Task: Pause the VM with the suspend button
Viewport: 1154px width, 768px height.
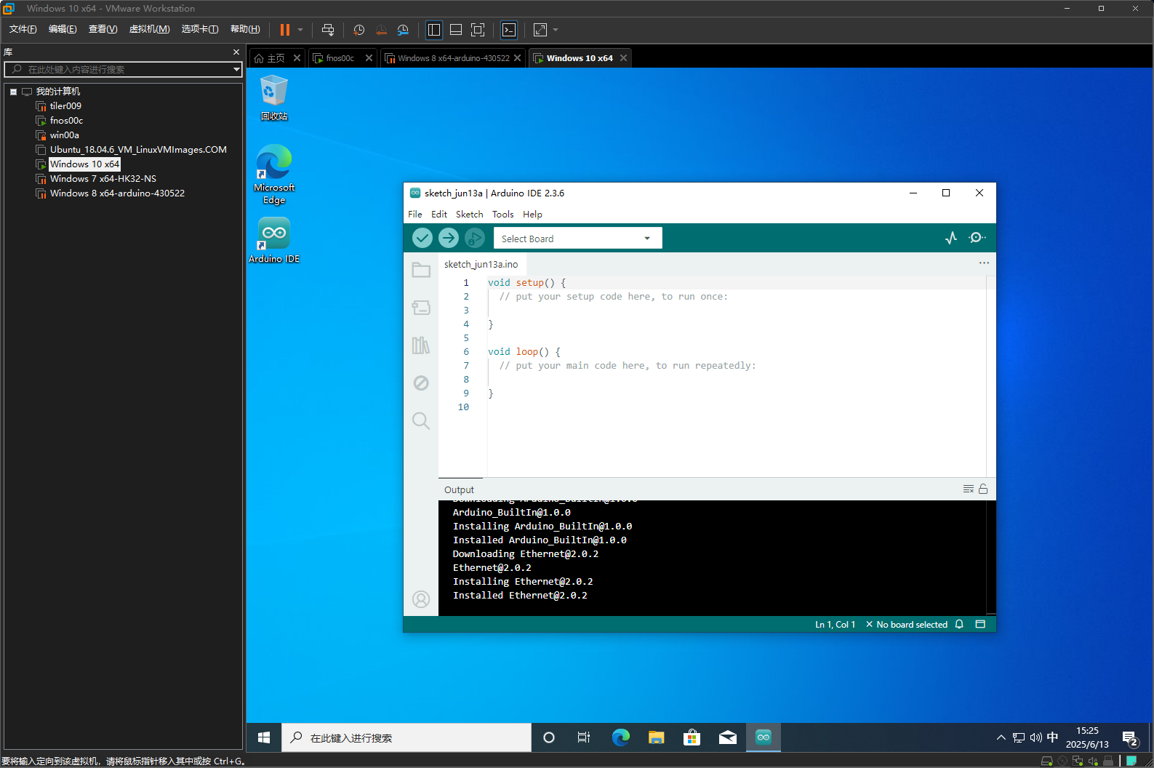Action: (285, 30)
